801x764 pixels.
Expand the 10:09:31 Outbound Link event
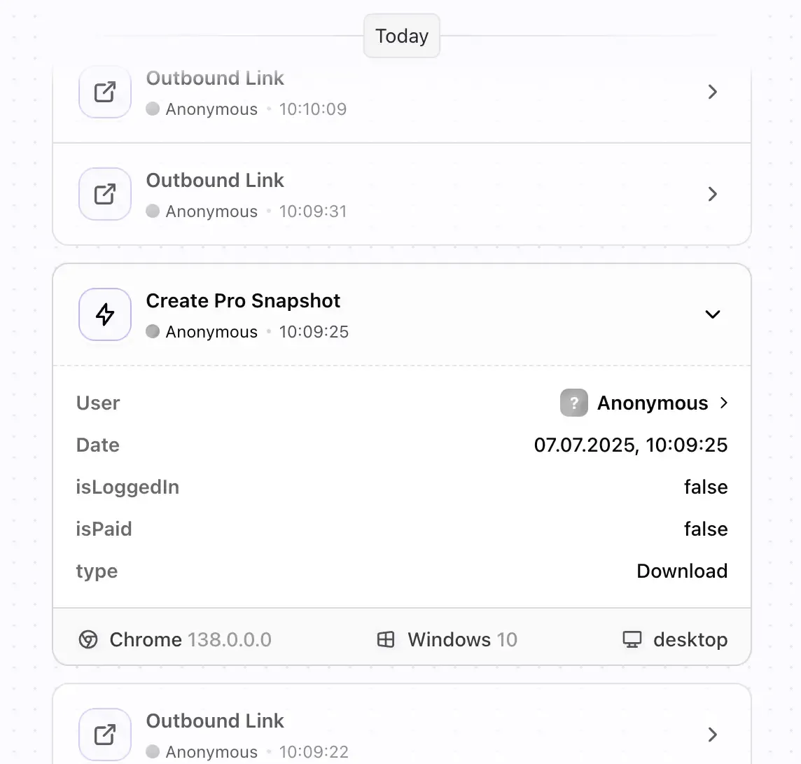(x=713, y=194)
